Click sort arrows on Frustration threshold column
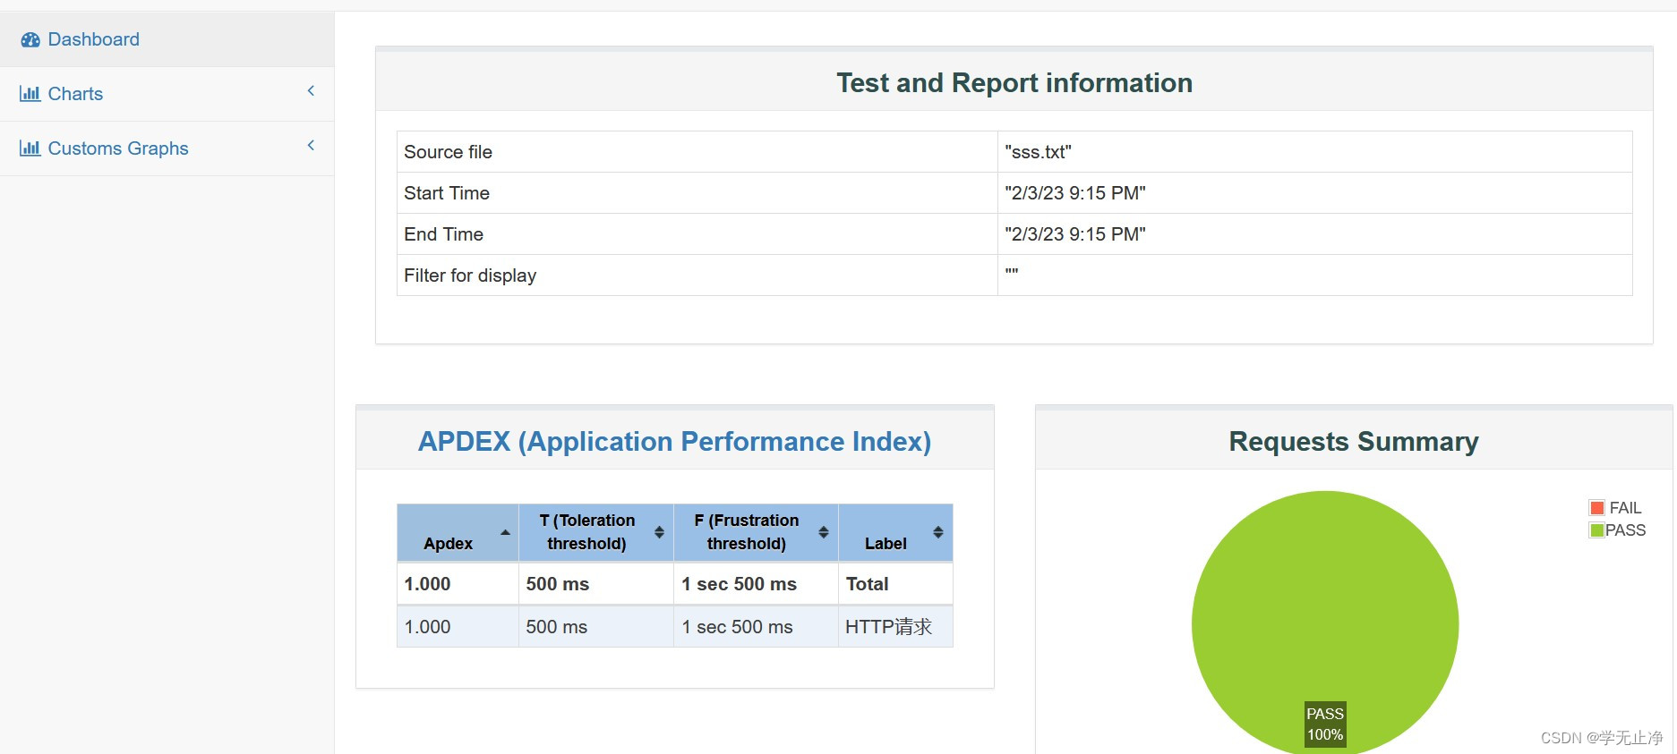Viewport: 1677px width, 754px height. (824, 532)
